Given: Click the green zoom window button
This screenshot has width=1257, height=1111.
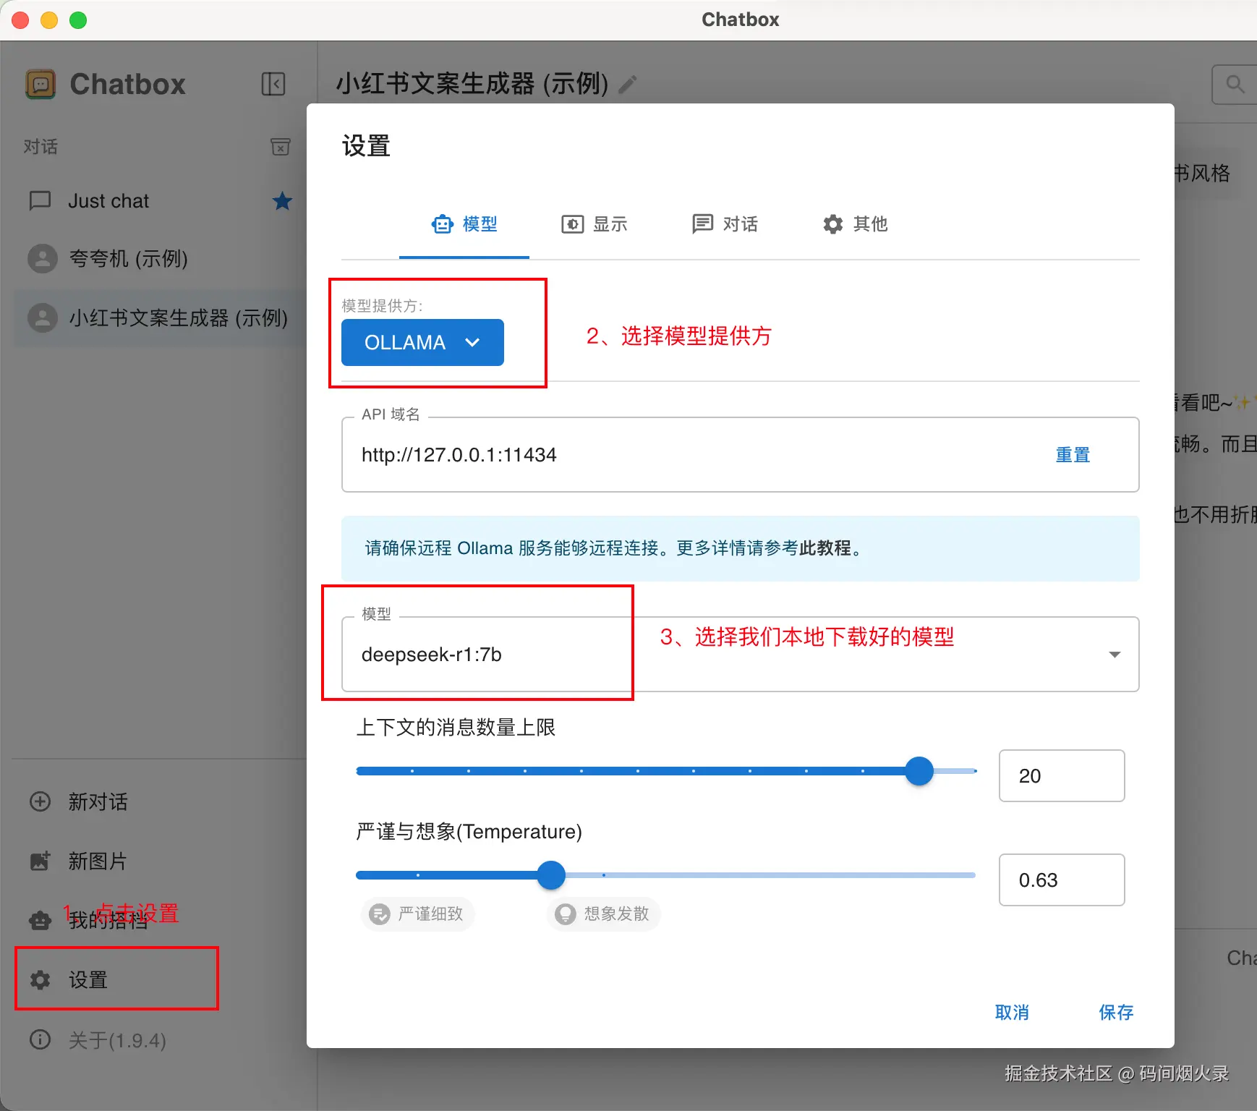Looking at the screenshot, I should pos(78,20).
